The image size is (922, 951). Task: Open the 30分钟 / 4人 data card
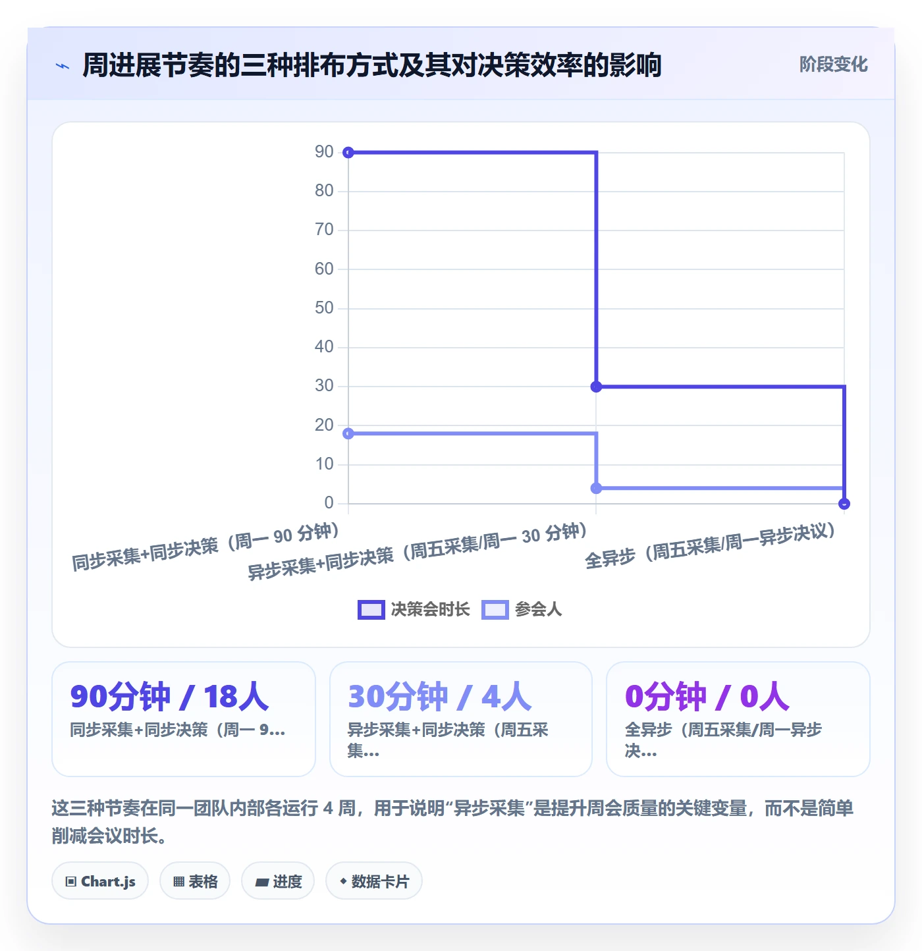point(461,719)
